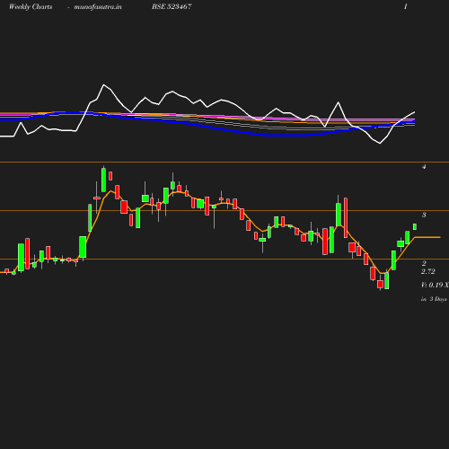The height and width of the screenshot is (449, 449).
Task: Click the price axis label "3"
Action: coord(424,215)
